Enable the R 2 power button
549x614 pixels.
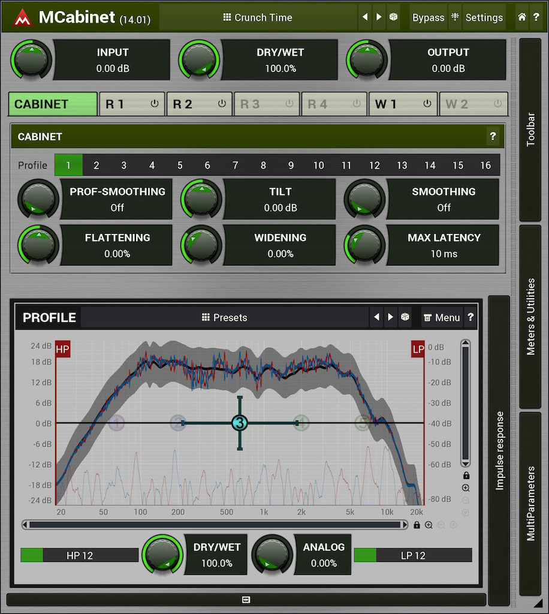pos(222,104)
